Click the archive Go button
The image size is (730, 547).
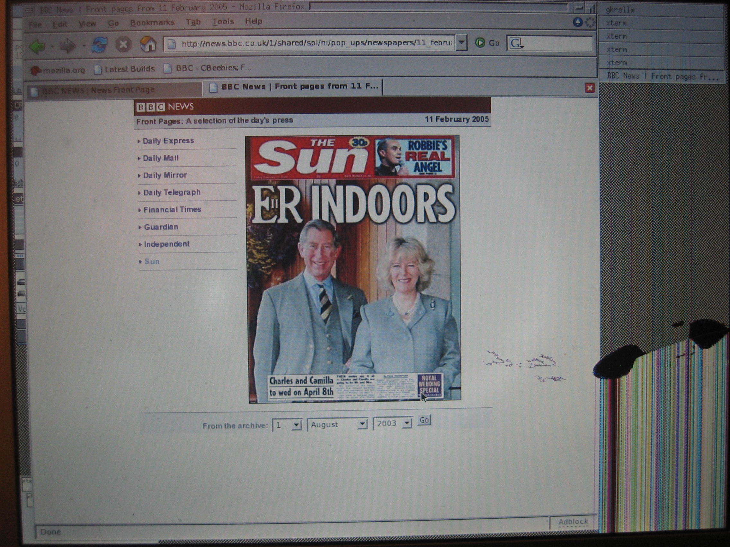(424, 420)
